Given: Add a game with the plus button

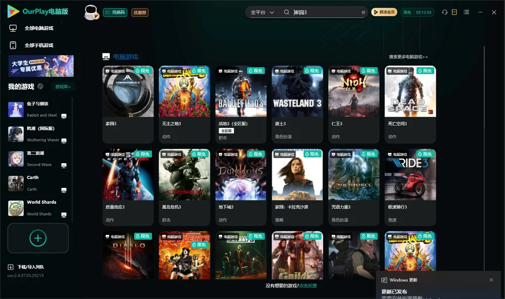Looking at the screenshot, I should click(38, 238).
